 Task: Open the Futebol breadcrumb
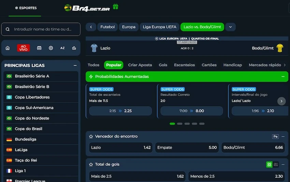(x=107, y=27)
